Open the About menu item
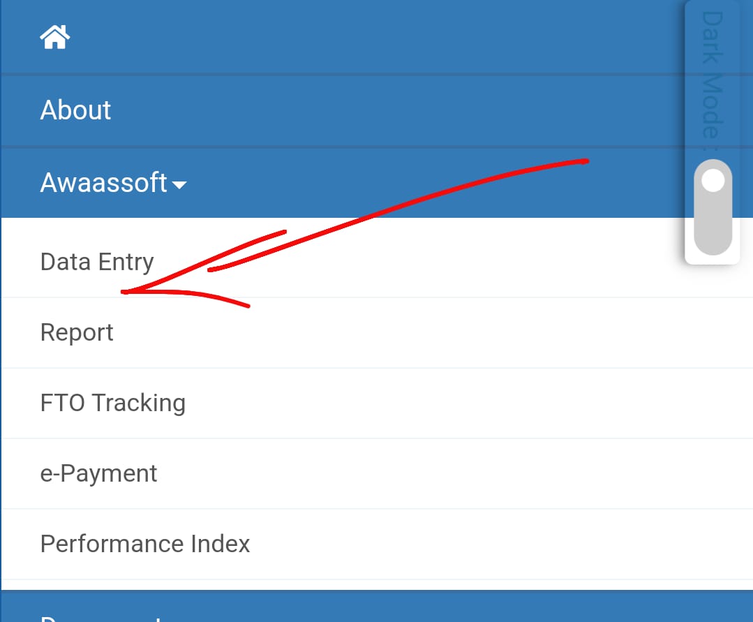The image size is (753, 622). [x=75, y=110]
